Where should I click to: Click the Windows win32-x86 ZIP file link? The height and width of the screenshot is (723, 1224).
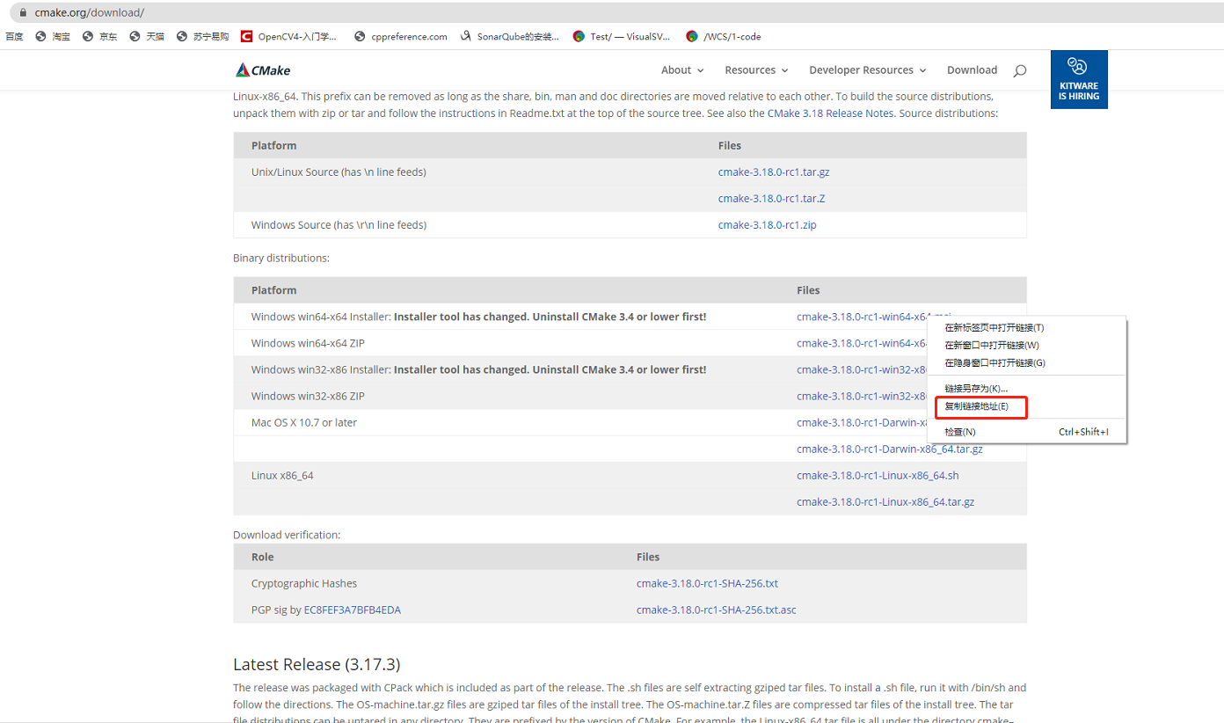[x=862, y=396]
